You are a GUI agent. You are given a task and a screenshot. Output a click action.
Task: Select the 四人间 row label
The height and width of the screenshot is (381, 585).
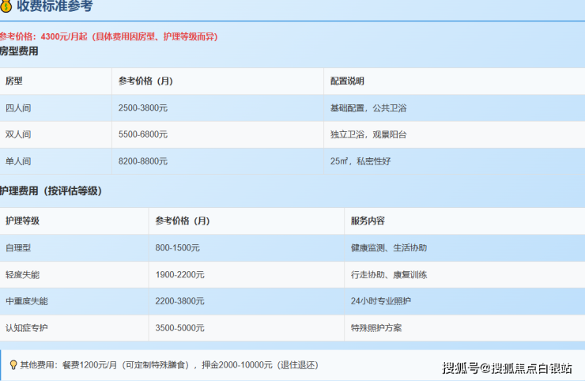(x=18, y=108)
